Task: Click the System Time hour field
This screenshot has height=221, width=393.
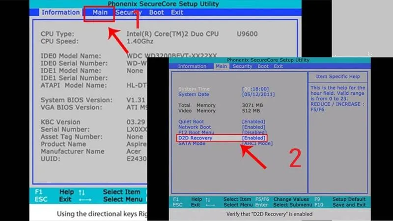Action: tap(247, 88)
